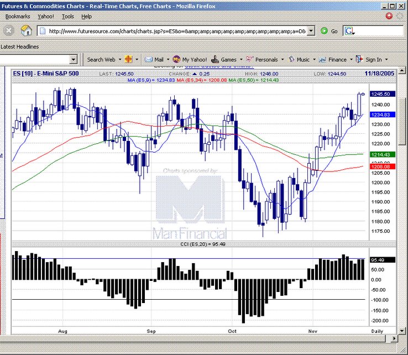Open the Yahoo Mail envelope icon

[x=148, y=60]
